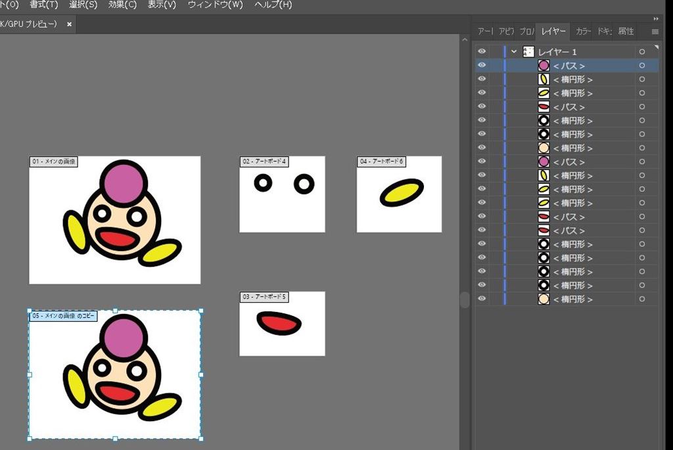Click the target circle of レイヤー 1
Screen dimensions: 673x450
[641, 52]
